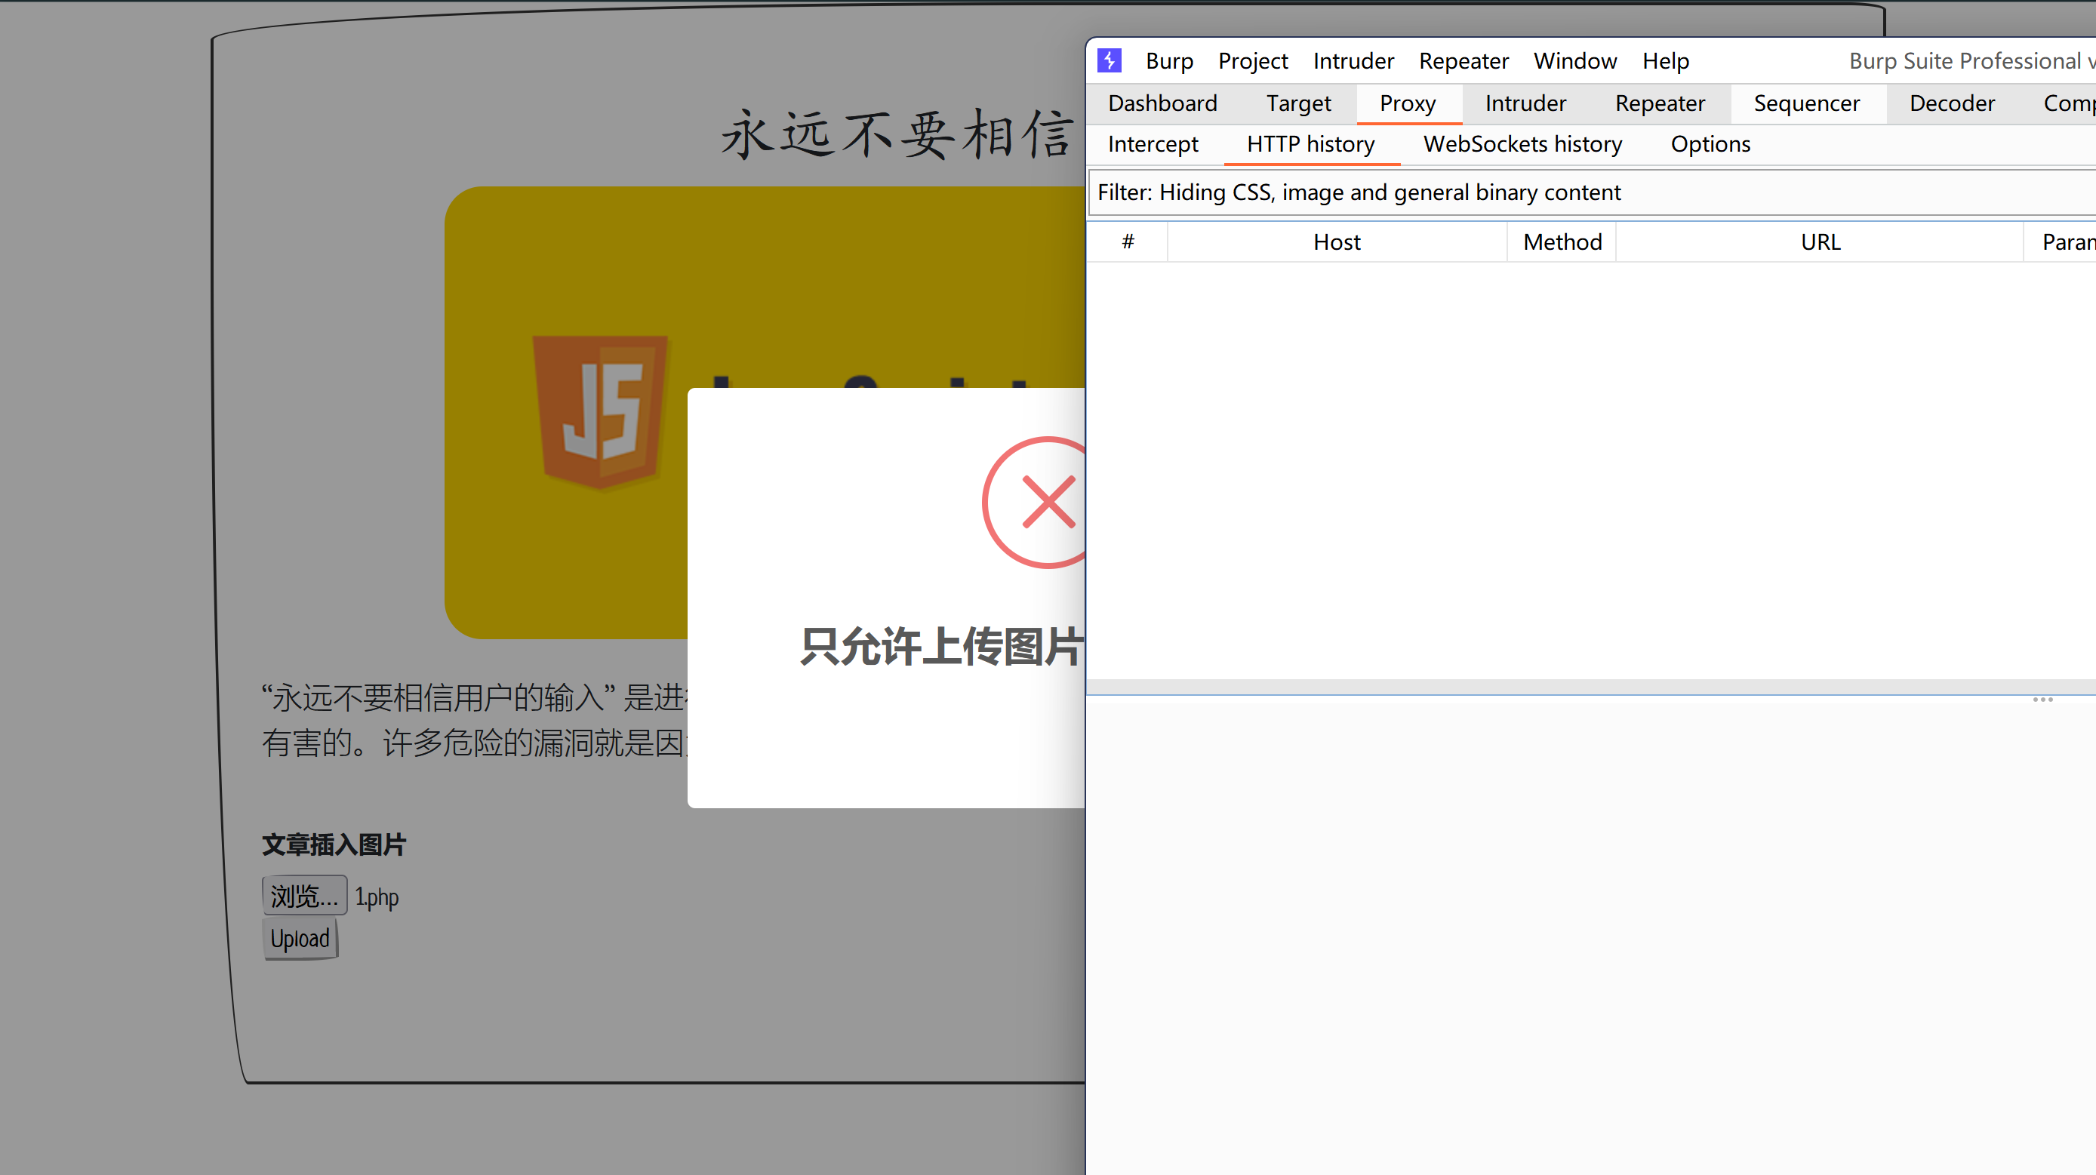This screenshot has height=1175, width=2096.
Task: Open the proxy Options sub-tab
Action: click(1710, 144)
